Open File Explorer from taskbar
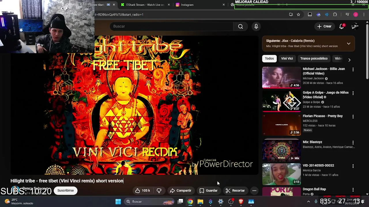This screenshot has width=369, height=207. click(x=200, y=202)
